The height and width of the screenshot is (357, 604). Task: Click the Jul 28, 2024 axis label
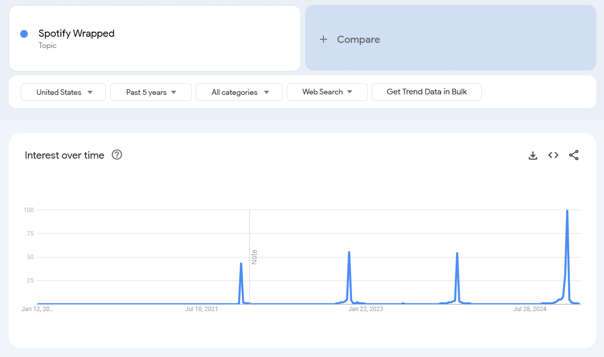pyautogui.click(x=530, y=309)
